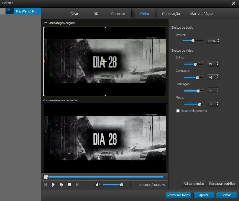Jump to the previous frame button
The height and width of the screenshot is (201, 239).
(46, 185)
